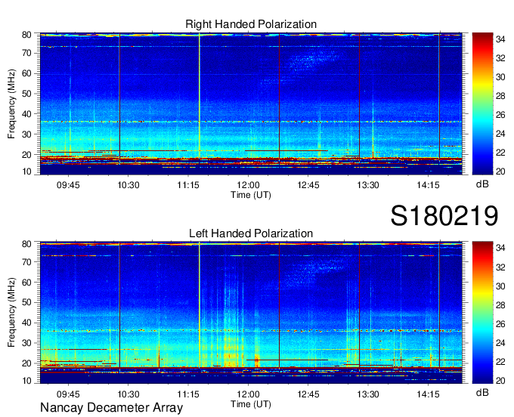Click "28" on the Left Handed color bar scale
Image resolution: width=514 pixels, height=417 pixels.
click(x=500, y=305)
